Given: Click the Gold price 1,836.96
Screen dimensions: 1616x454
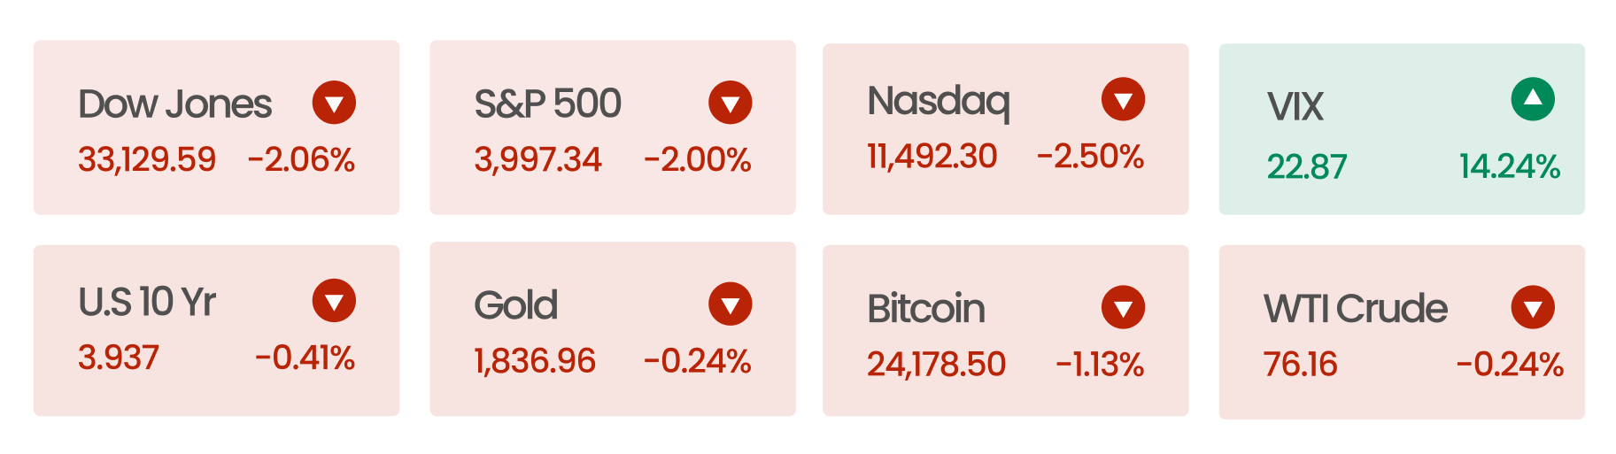Looking at the screenshot, I should pos(535,361).
